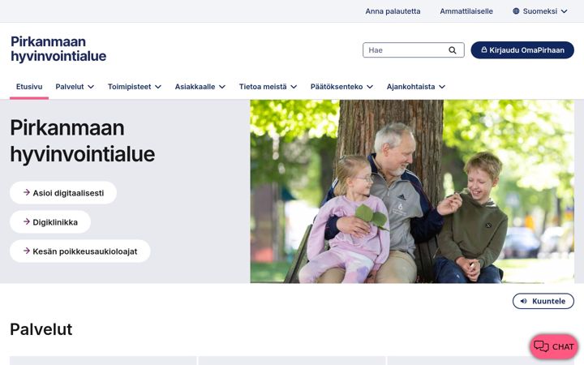Click the Pirkanmaan hyvinvointialue site logo

[58, 49]
